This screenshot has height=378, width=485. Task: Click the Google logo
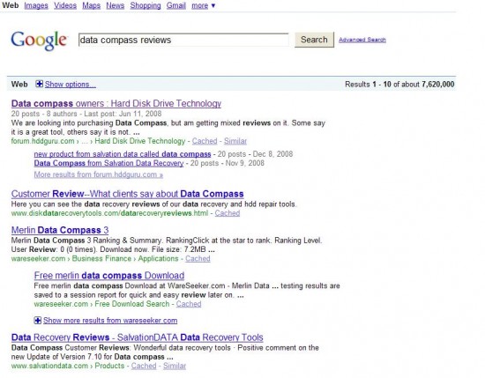pyautogui.click(x=39, y=41)
